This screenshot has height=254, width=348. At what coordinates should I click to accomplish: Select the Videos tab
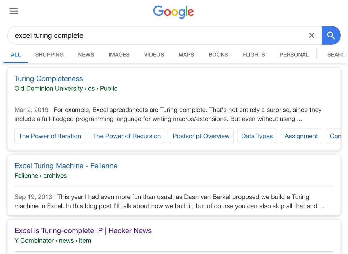tap(154, 55)
